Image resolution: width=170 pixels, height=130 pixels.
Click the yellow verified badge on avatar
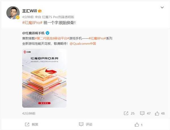tap(18, 17)
